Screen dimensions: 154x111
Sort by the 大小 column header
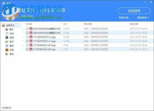tap(65, 24)
